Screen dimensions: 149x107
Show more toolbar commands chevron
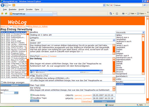[x=148, y=12]
